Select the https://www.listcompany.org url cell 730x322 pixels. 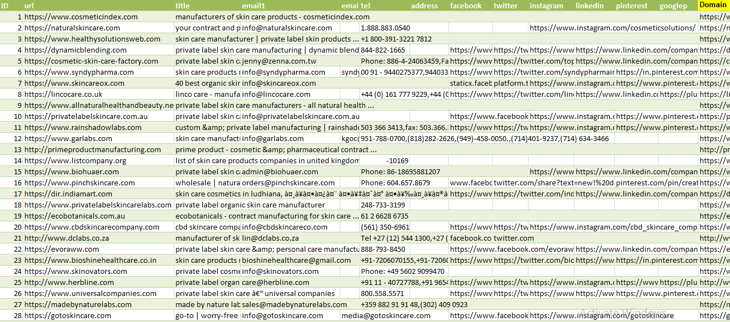(99, 160)
